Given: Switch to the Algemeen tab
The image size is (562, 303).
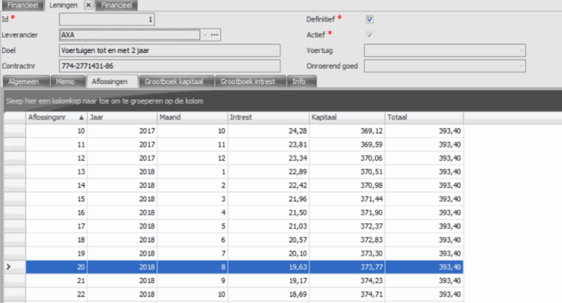Looking at the screenshot, I should tap(26, 81).
